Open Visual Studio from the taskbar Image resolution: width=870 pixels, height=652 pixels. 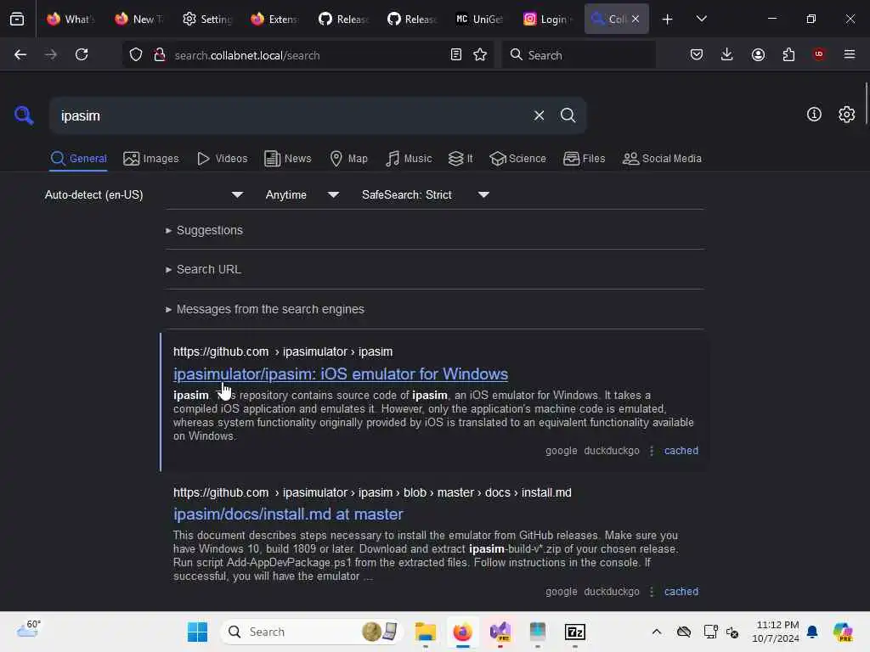(x=500, y=632)
